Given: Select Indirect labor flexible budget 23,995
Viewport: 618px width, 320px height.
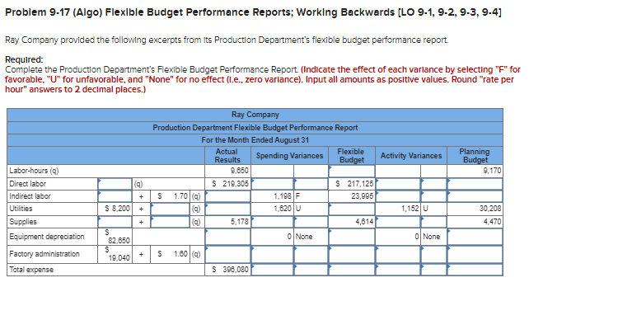Looking at the screenshot, I should point(363,196).
